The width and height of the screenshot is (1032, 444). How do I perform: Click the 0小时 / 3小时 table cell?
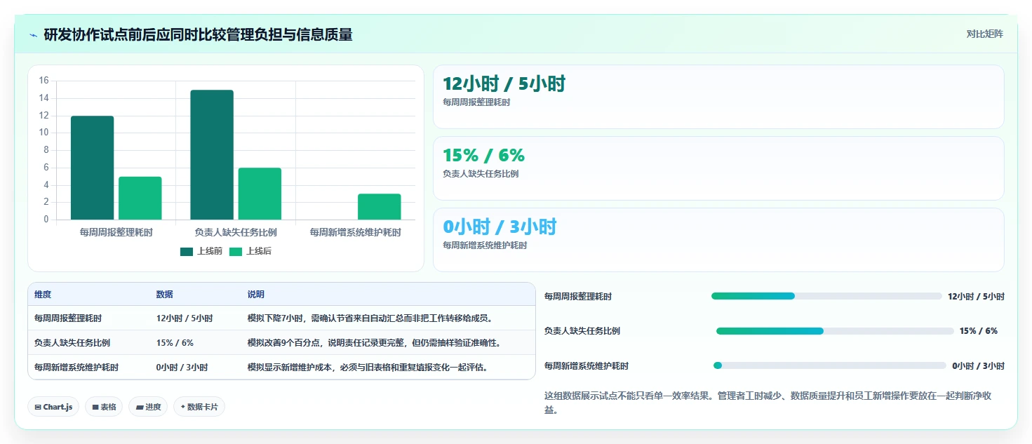pyautogui.click(x=182, y=368)
